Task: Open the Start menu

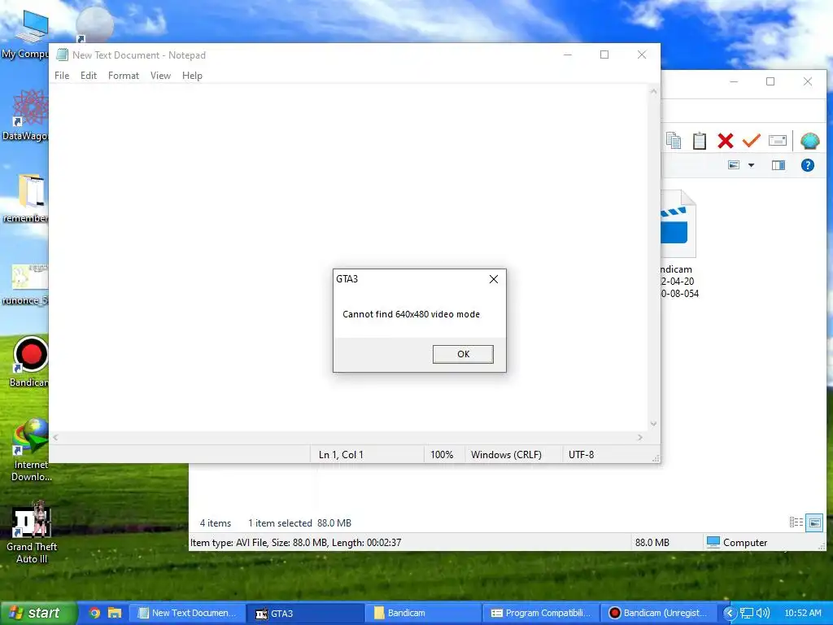Action: [38, 613]
